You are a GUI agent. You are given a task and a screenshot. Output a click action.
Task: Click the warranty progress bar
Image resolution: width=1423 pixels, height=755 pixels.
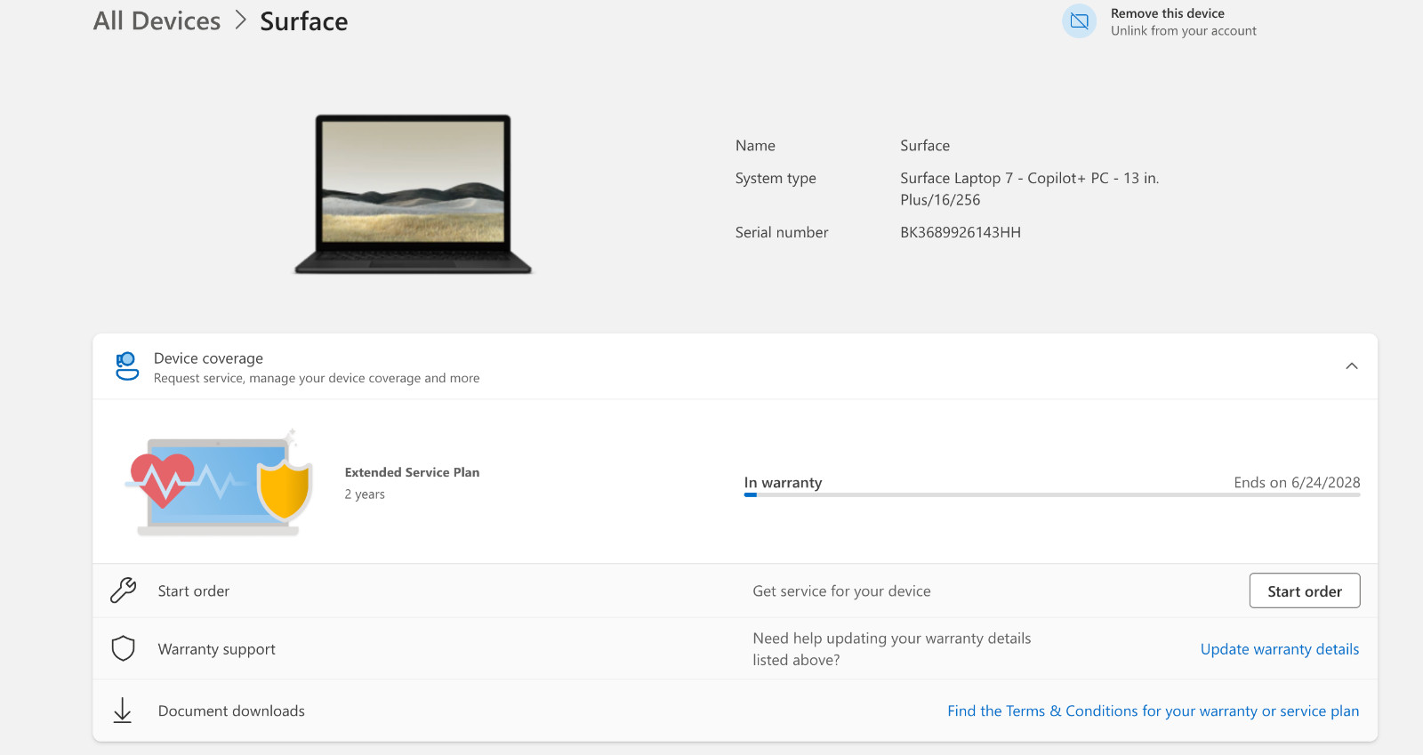tap(1052, 494)
